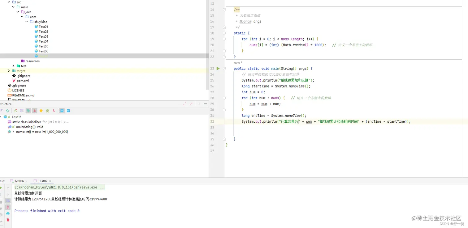Select Test07 class in Structure panel
Screen dimensions: 468x228
tap(16, 117)
